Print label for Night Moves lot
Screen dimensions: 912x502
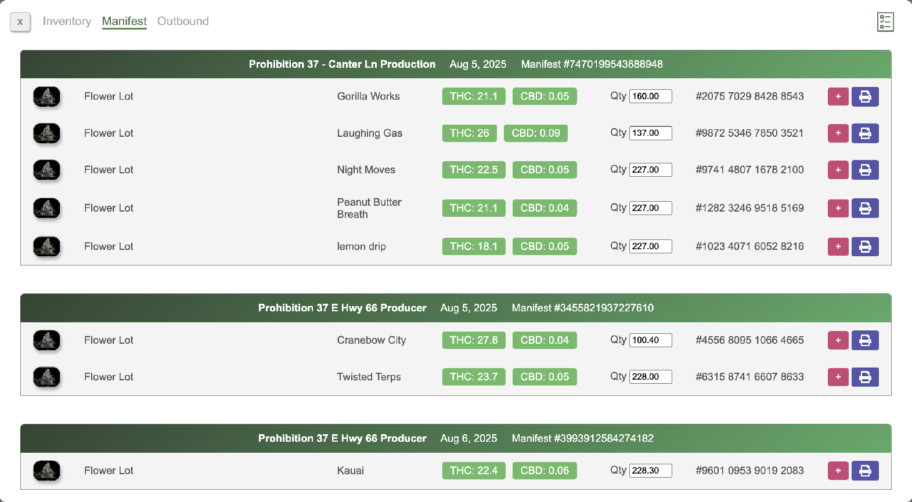(865, 170)
